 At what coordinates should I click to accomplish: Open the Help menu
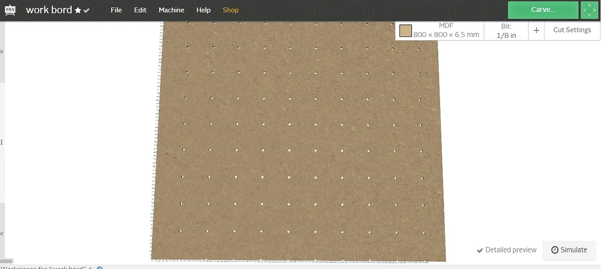tap(203, 10)
